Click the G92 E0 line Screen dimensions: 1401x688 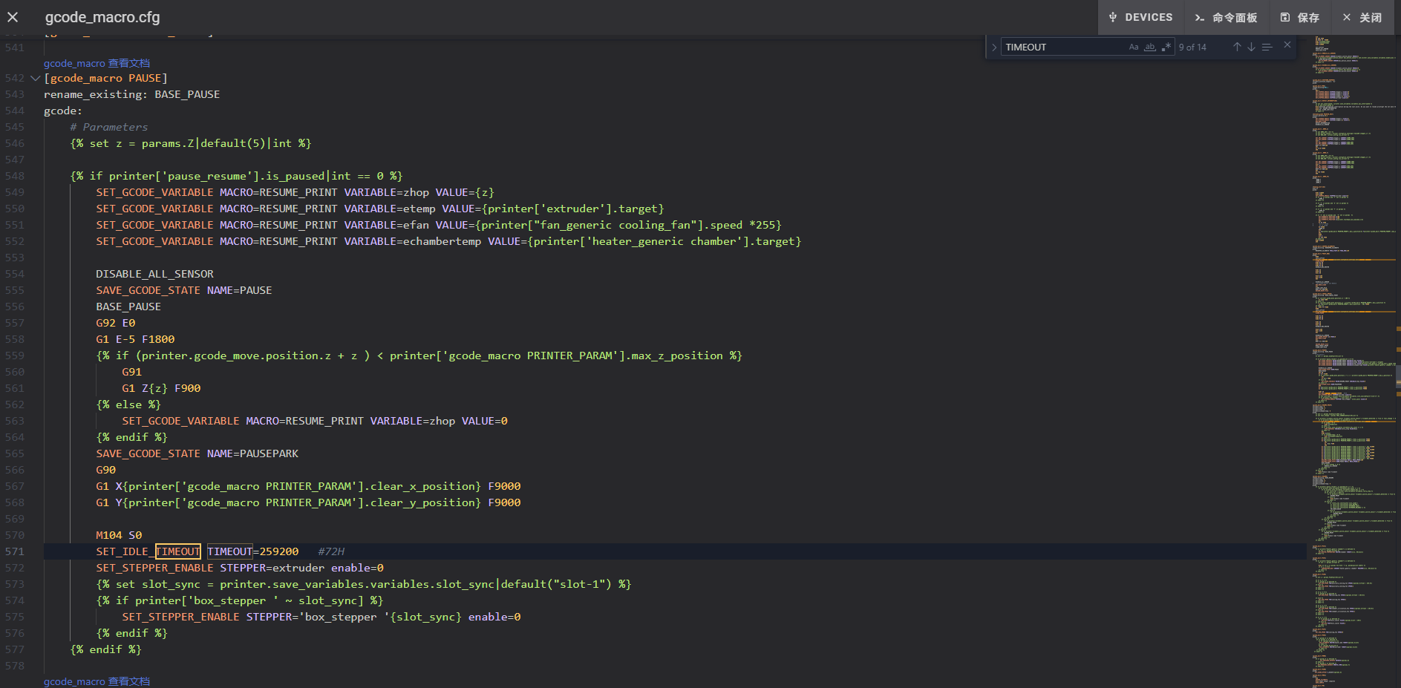coord(115,323)
